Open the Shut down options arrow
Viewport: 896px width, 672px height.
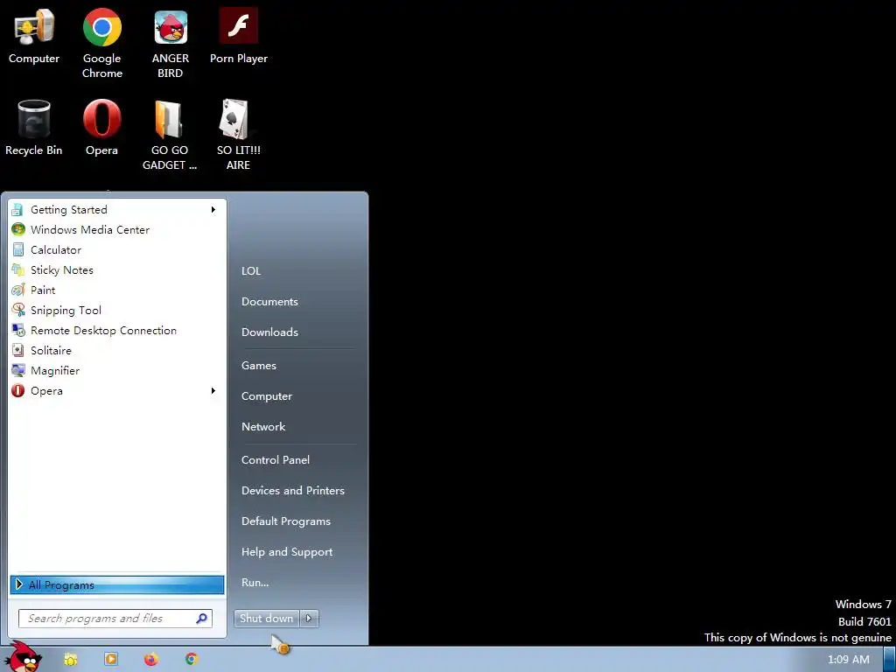tap(309, 619)
